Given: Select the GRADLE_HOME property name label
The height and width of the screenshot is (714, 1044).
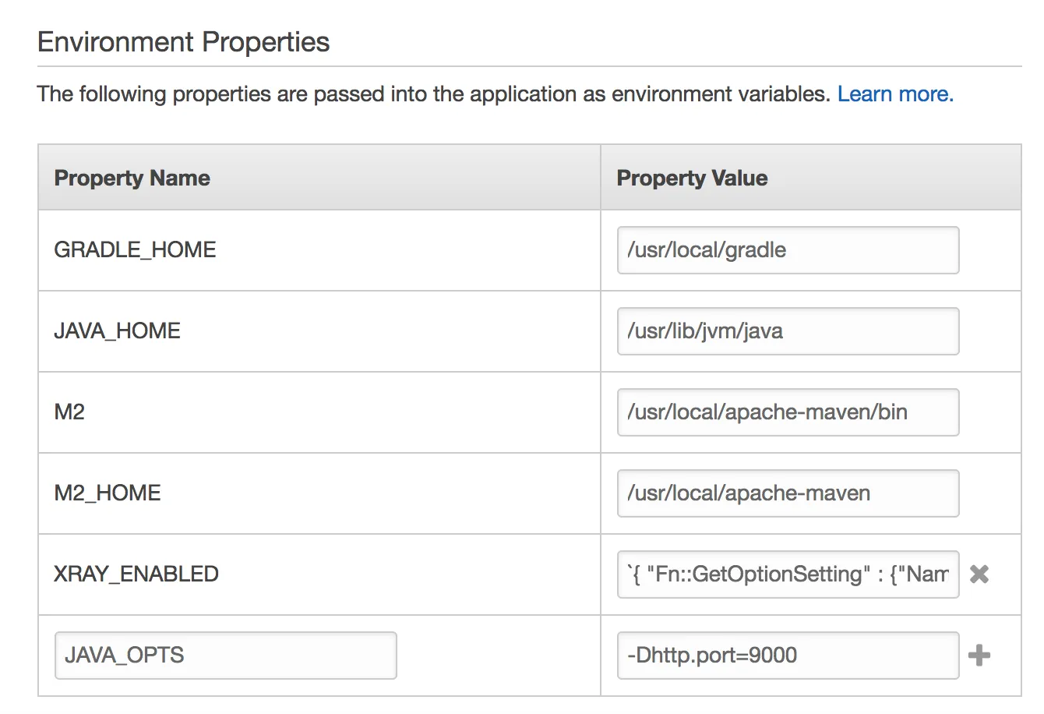Looking at the screenshot, I should [x=135, y=250].
